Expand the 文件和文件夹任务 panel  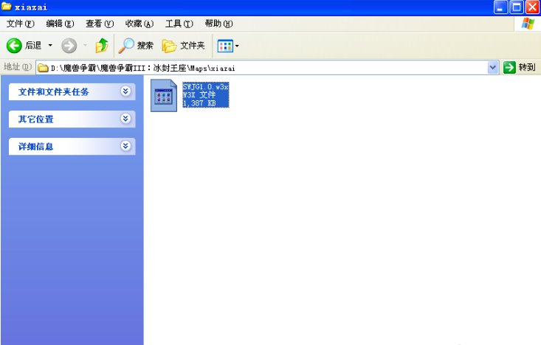tap(72, 91)
